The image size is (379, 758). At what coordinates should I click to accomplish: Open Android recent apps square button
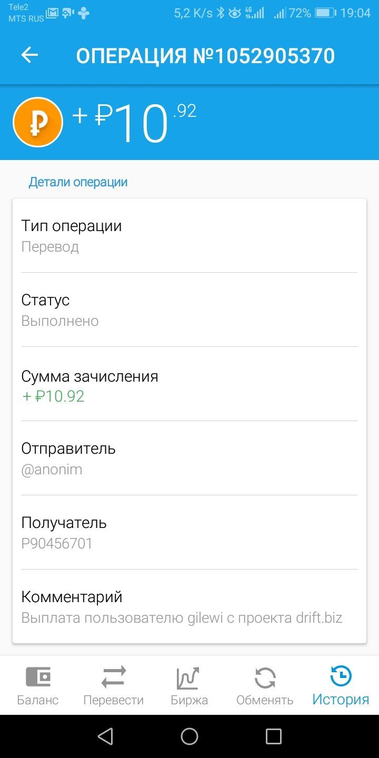coord(274,736)
